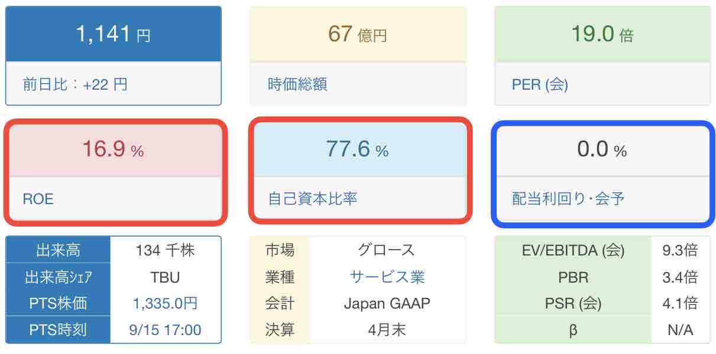Viewport: 716px width, 354px height.
Task: Open the ROE label link
Action: point(38,199)
